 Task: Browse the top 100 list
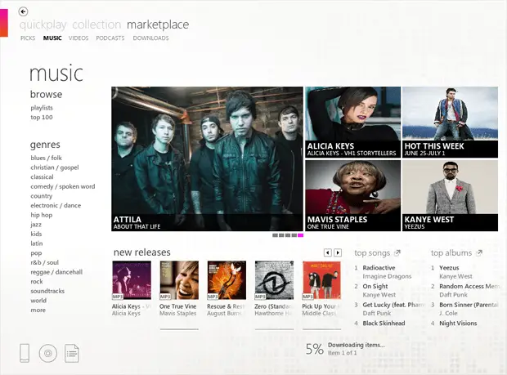click(x=42, y=118)
